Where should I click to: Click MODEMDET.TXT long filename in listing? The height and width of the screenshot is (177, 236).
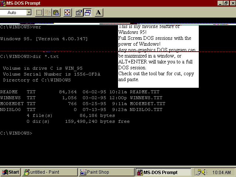coord(147,104)
